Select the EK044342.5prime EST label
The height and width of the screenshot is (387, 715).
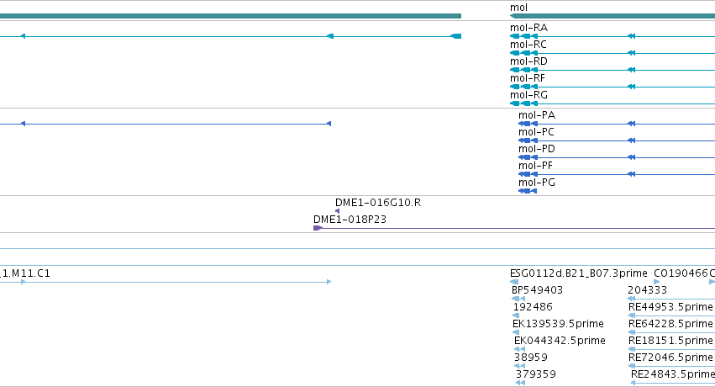pyautogui.click(x=560, y=341)
